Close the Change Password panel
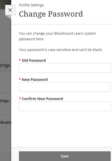Screen dimensions: 112x161 pos(10,10)
